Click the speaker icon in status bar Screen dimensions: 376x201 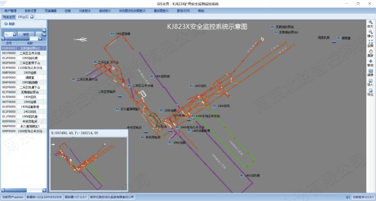pyautogui.click(x=348, y=197)
